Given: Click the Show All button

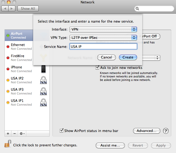Looking at the screenshot, I should click(28, 9).
